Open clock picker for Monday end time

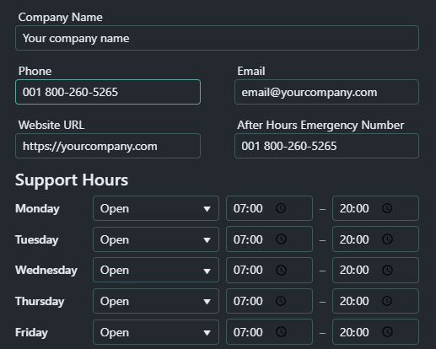click(x=387, y=208)
